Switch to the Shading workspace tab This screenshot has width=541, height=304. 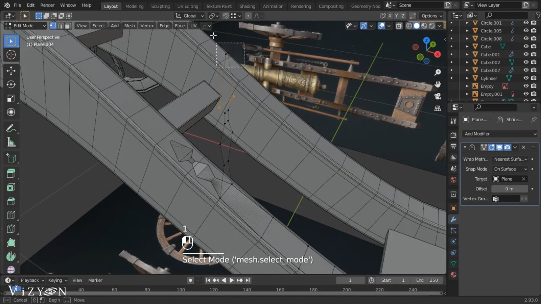tap(247, 6)
